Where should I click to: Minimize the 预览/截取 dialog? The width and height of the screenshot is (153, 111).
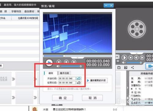point(106,6)
